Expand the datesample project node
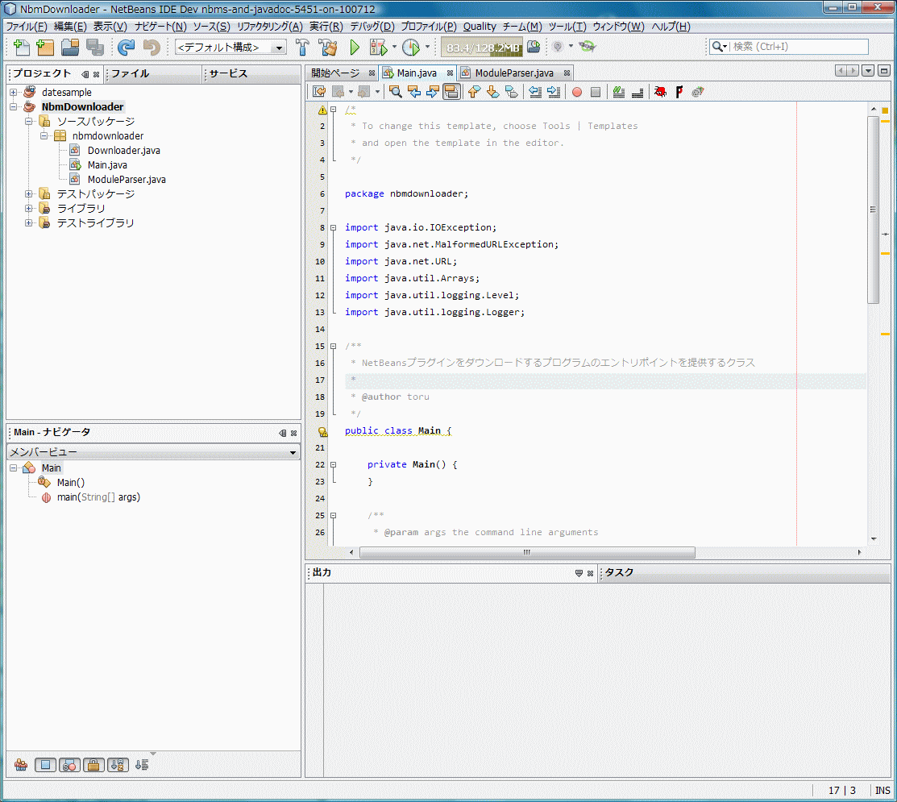This screenshot has width=897, height=802. (13, 92)
